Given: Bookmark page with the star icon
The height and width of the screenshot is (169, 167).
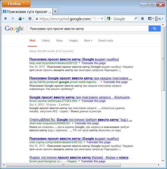Looking at the screenshot, I should pos(94,19).
